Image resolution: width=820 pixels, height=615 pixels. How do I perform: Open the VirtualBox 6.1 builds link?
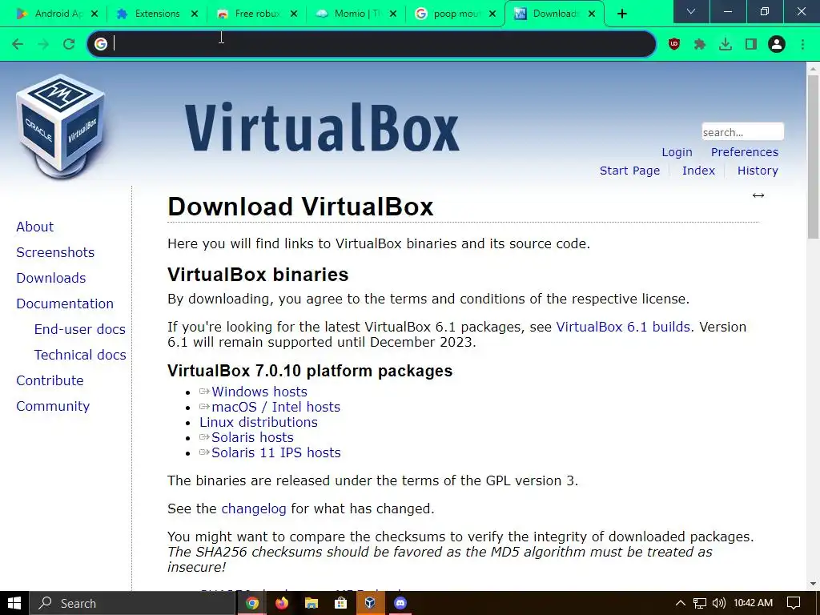pos(623,327)
